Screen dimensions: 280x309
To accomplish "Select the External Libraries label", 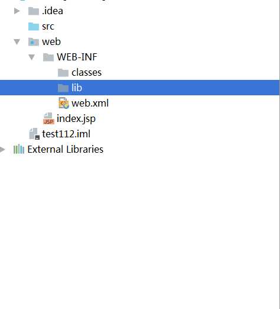I will (x=66, y=149).
